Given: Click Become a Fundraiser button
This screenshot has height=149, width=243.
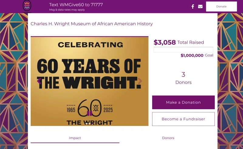Looking at the screenshot, I should coord(183,119).
